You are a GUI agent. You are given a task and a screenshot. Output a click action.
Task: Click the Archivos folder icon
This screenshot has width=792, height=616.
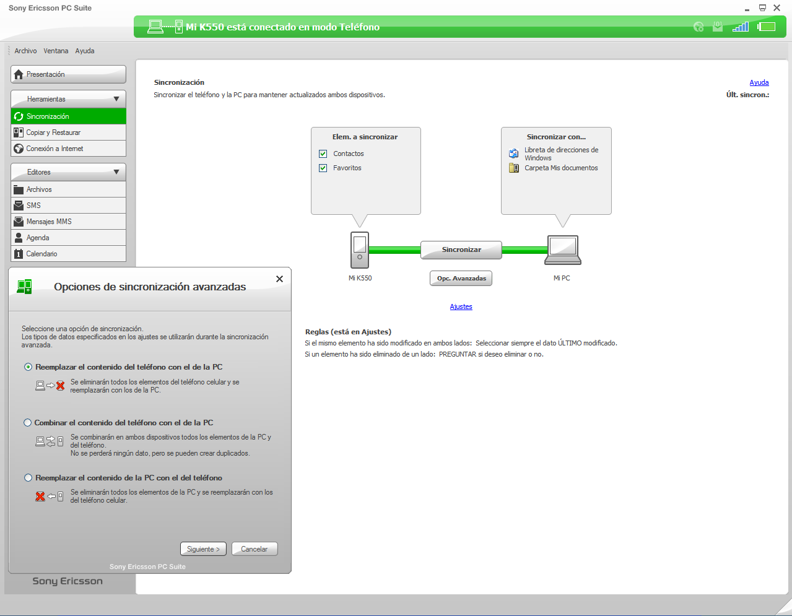coord(19,189)
